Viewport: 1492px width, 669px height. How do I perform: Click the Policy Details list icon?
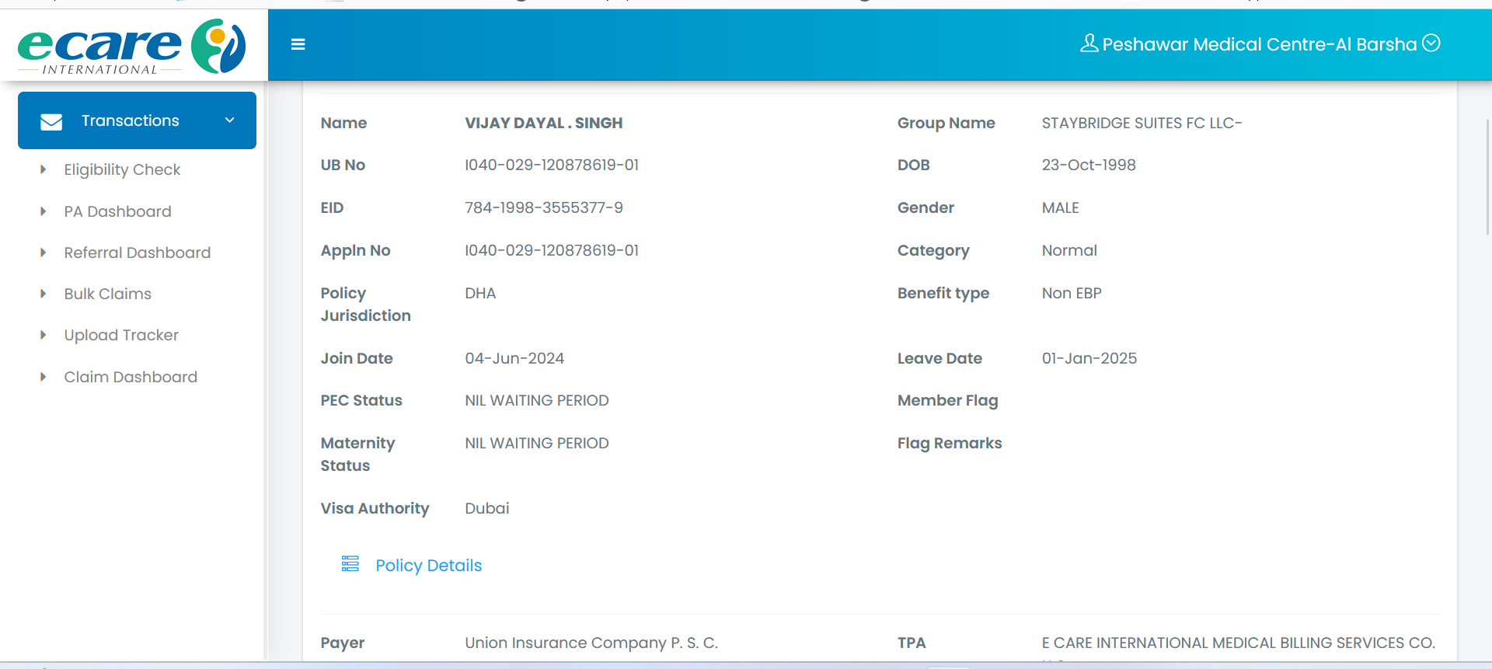point(350,564)
